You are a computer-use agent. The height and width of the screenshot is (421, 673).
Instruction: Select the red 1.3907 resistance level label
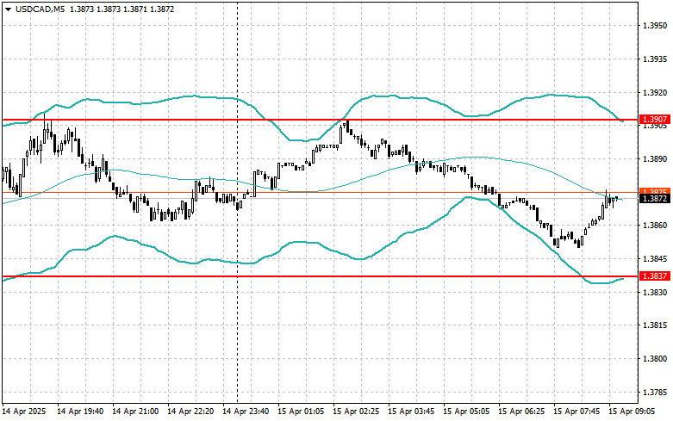(655, 119)
